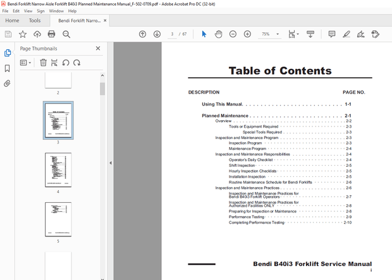The width and height of the screenshot is (392, 280).
Task: Zoom in with plus icon
Action: point(247,34)
